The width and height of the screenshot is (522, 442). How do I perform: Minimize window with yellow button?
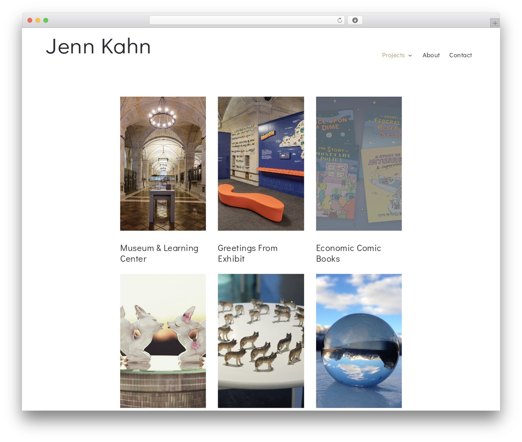click(x=38, y=20)
